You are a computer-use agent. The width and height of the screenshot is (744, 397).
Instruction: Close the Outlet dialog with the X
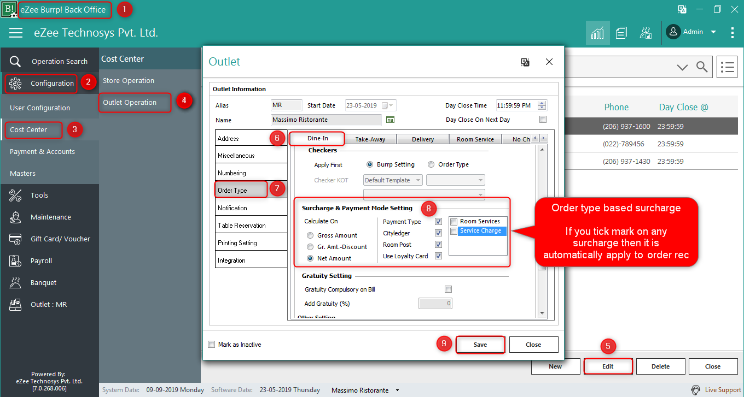tap(549, 62)
